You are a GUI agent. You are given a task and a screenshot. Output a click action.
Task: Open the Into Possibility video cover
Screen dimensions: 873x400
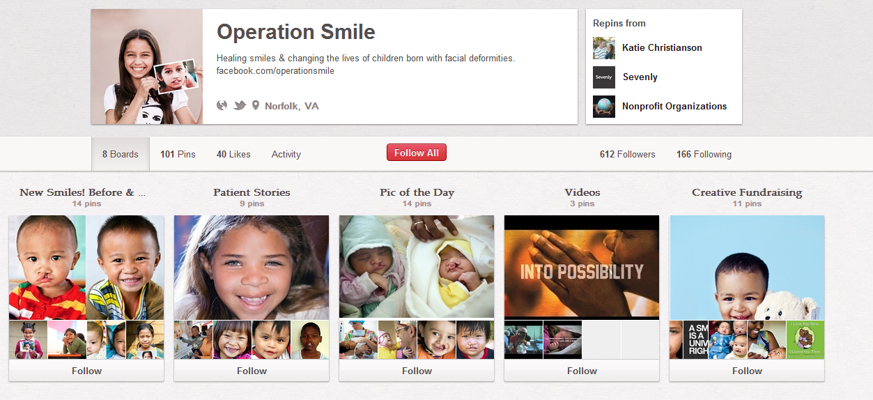[582, 267]
